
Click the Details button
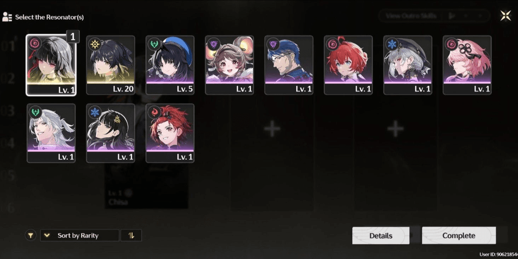[x=381, y=235]
